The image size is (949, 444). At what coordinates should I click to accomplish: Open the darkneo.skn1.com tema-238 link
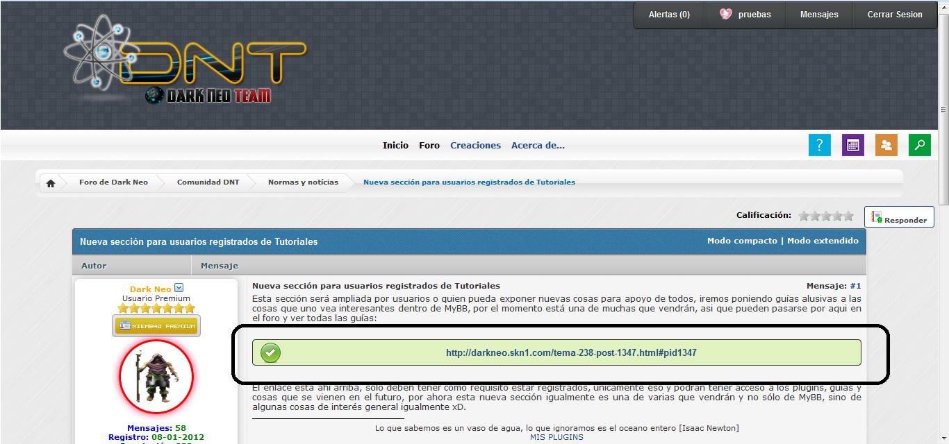[570, 352]
